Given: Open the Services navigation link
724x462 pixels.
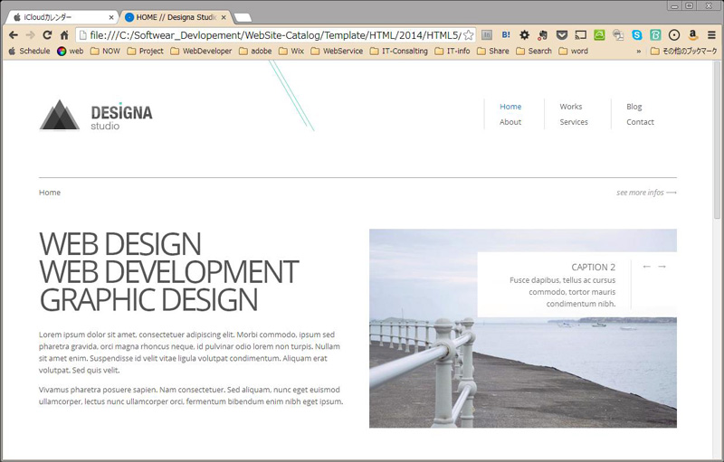Looking at the screenshot, I should coord(574,122).
